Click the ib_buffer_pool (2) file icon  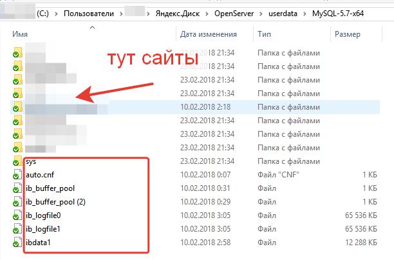coord(17,201)
